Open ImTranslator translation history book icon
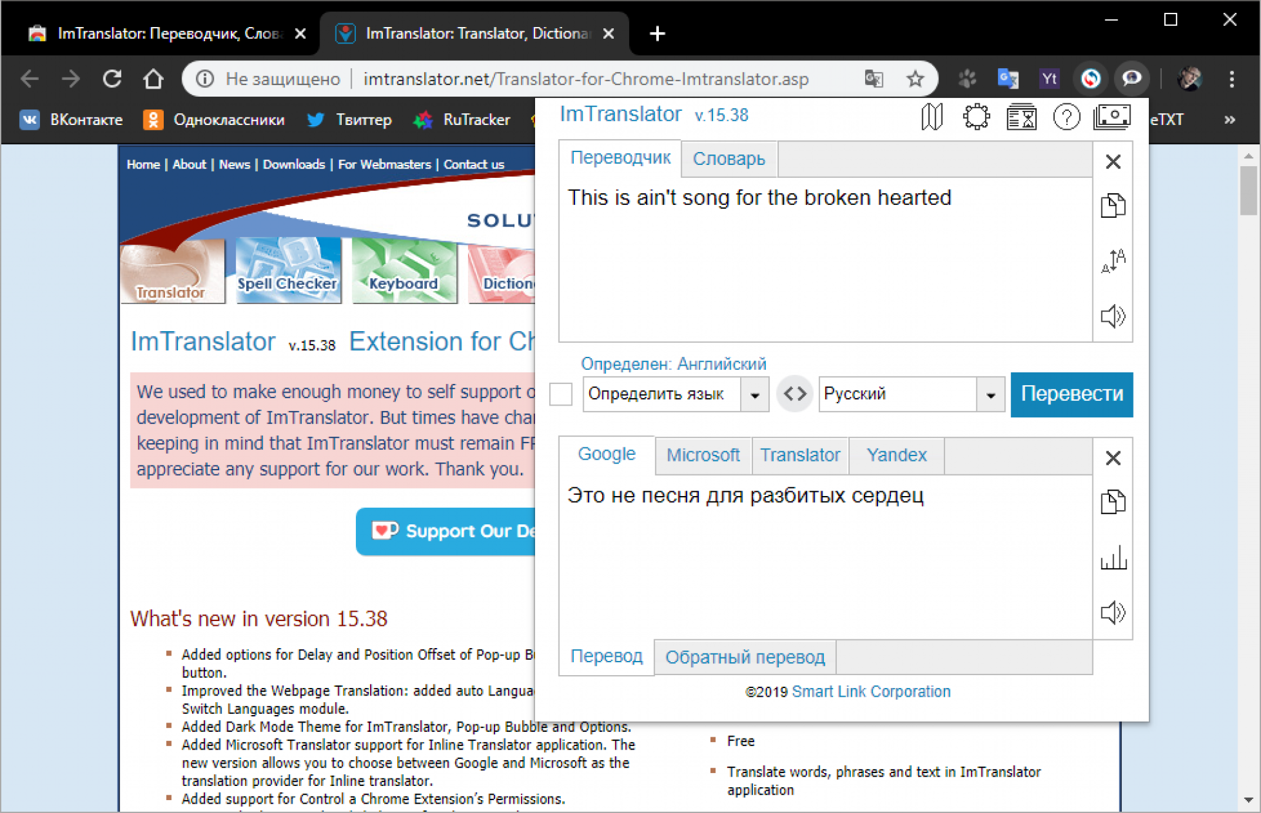1261x813 pixels. [x=932, y=116]
